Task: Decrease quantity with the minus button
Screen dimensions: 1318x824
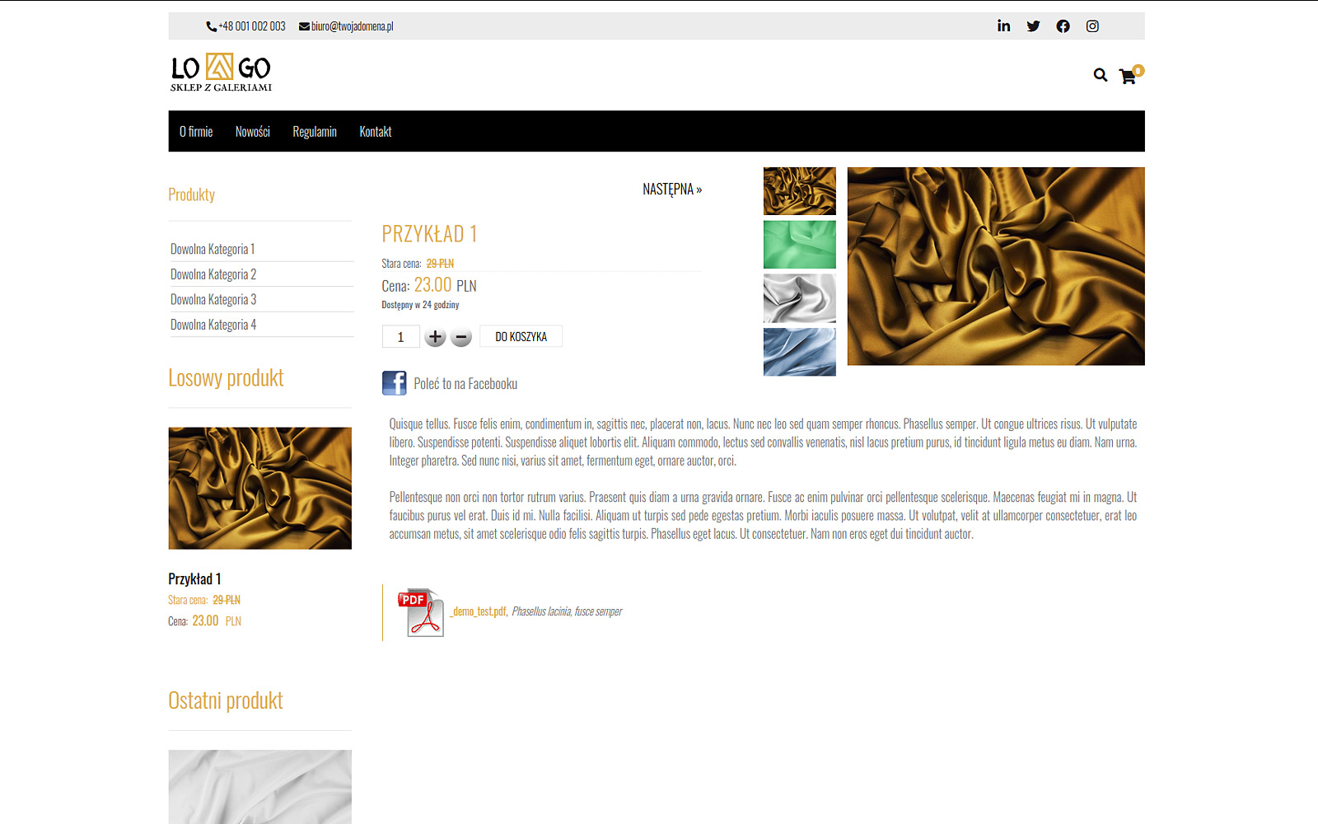Action: click(461, 336)
